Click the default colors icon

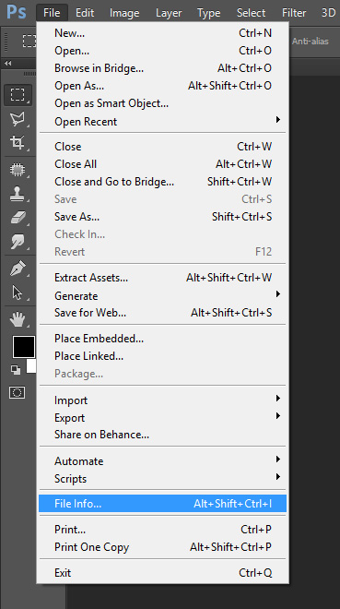[16, 370]
